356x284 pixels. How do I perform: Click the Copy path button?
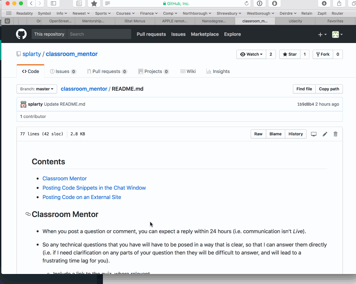[x=329, y=89]
